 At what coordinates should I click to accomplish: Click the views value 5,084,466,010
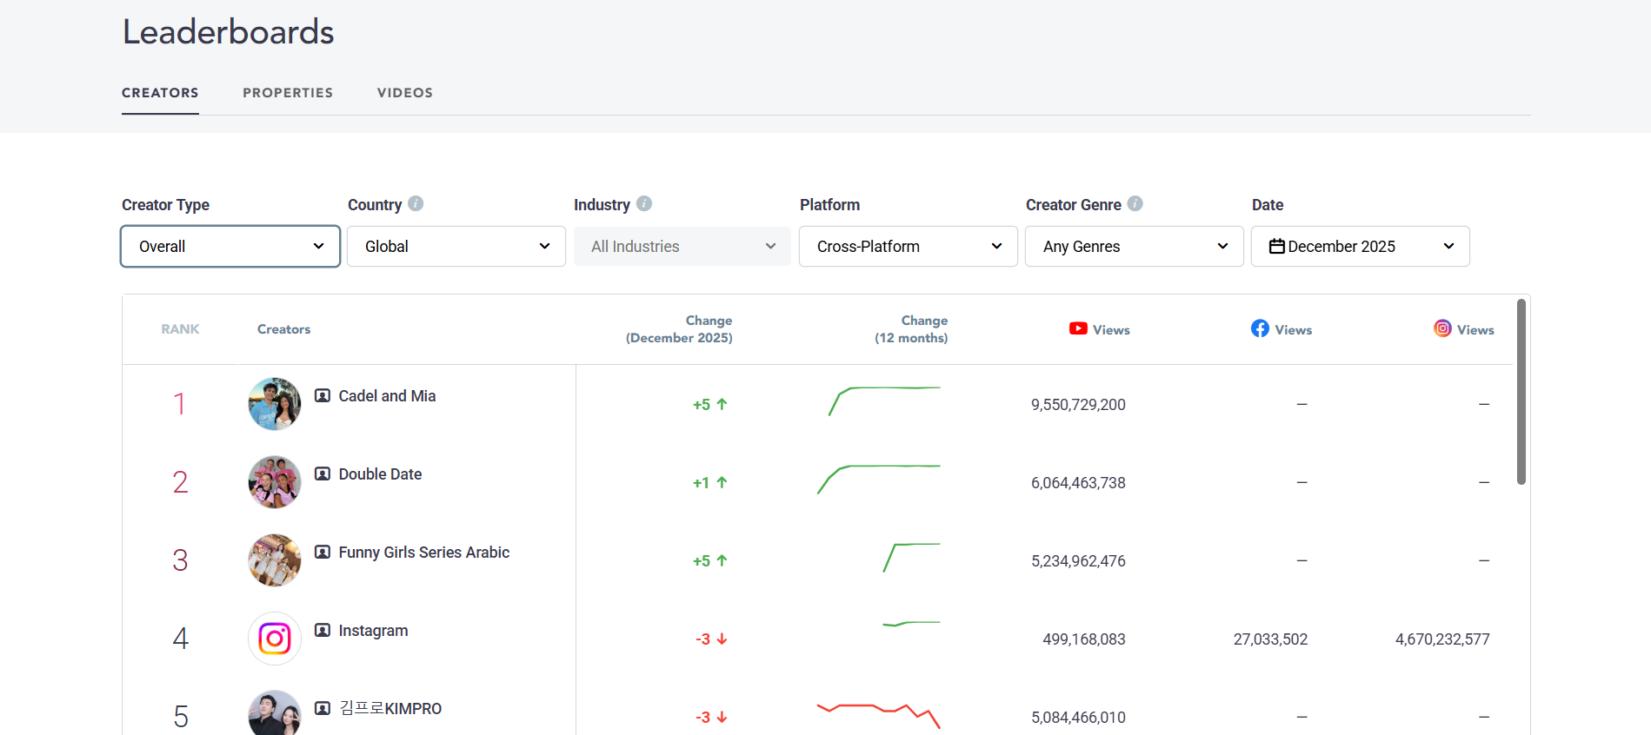[x=1078, y=718]
